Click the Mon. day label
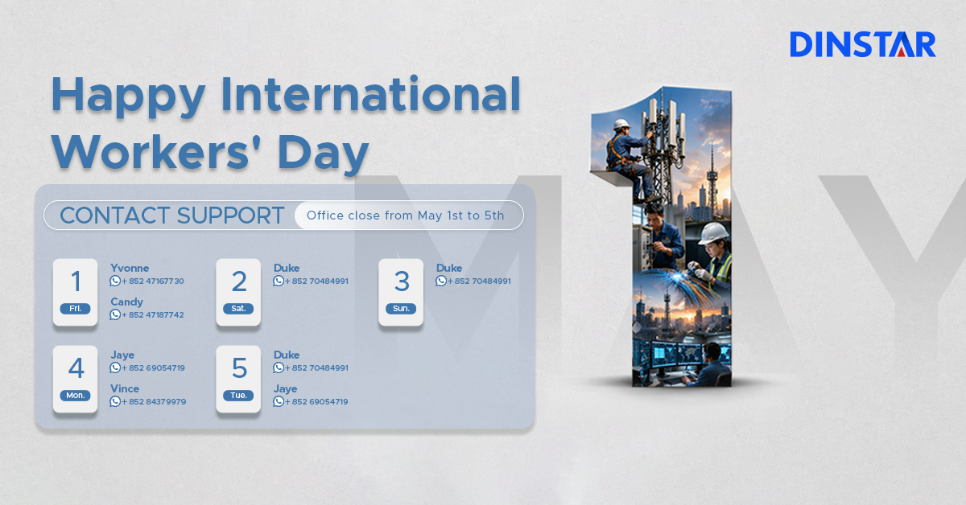The image size is (966, 505). [x=76, y=396]
